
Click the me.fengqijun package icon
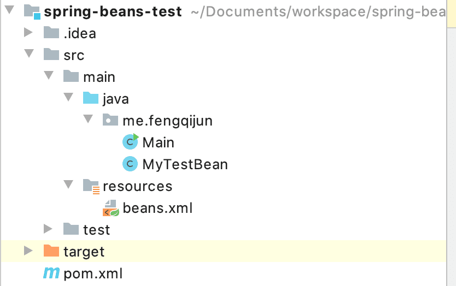(110, 121)
